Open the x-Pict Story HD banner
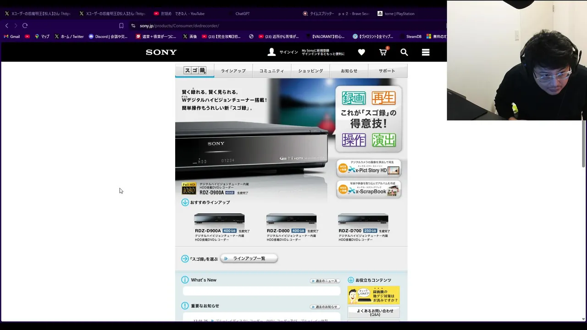The height and width of the screenshot is (330, 587). [x=369, y=168]
